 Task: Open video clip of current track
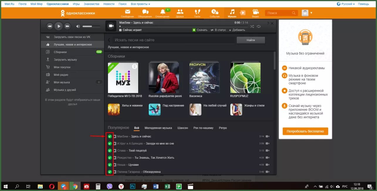[111, 26]
